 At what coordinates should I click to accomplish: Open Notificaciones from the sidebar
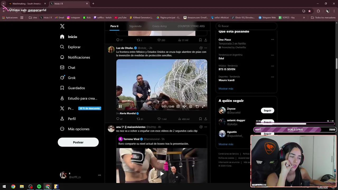pyautogui.click(x=75, y=57)
